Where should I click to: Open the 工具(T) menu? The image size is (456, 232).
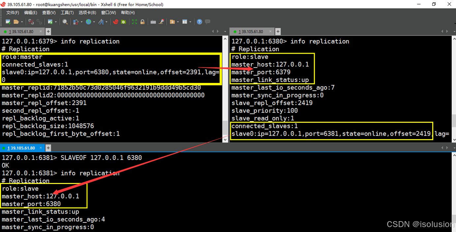tap(67, 13)
